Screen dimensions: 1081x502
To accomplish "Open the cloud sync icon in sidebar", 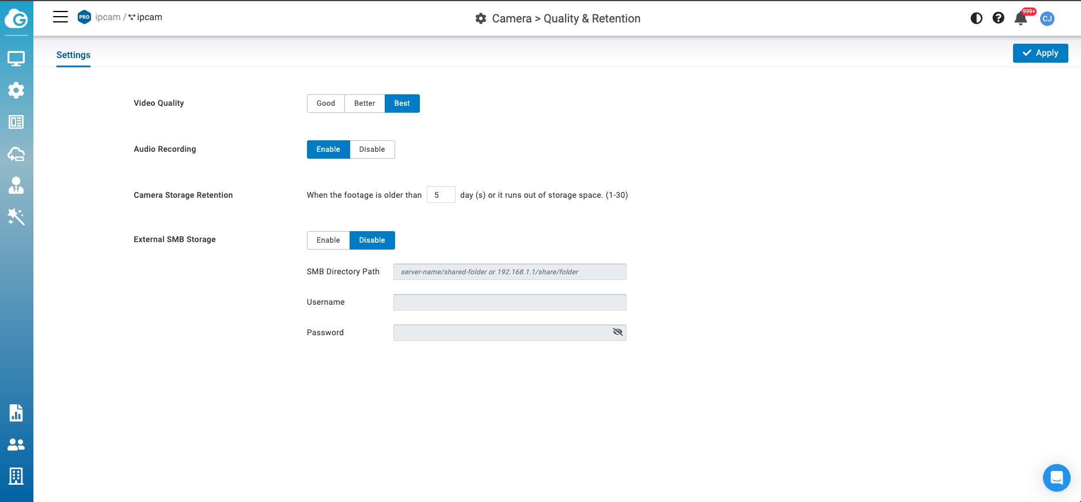I will point(16,154).
